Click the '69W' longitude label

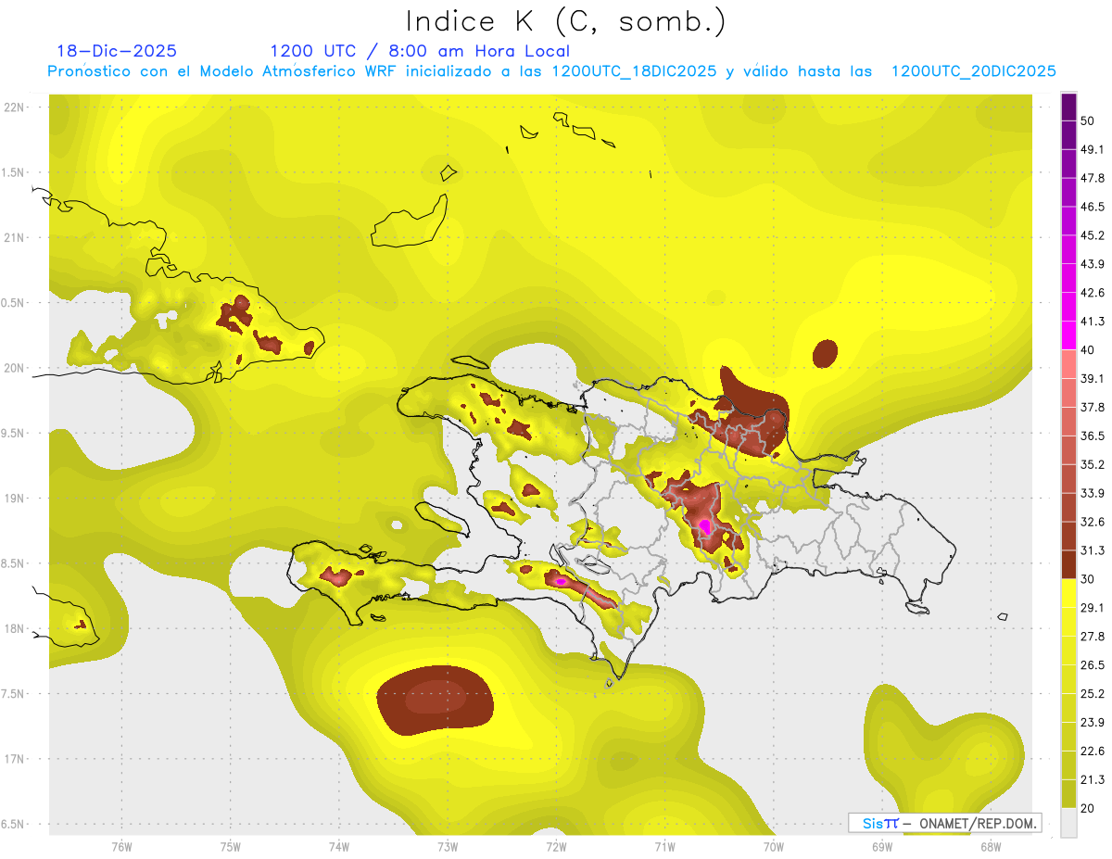881,846
